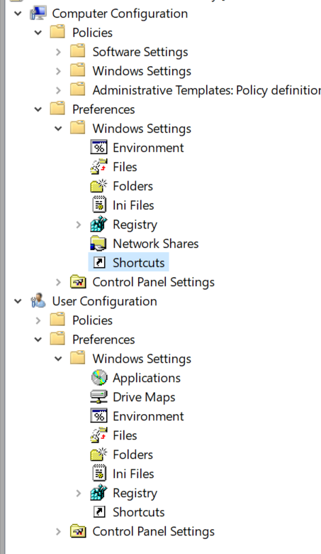Click Ini Files icon under Computer Configuration
The width and height of the screenshot is (321, 554).
point(98,205)
